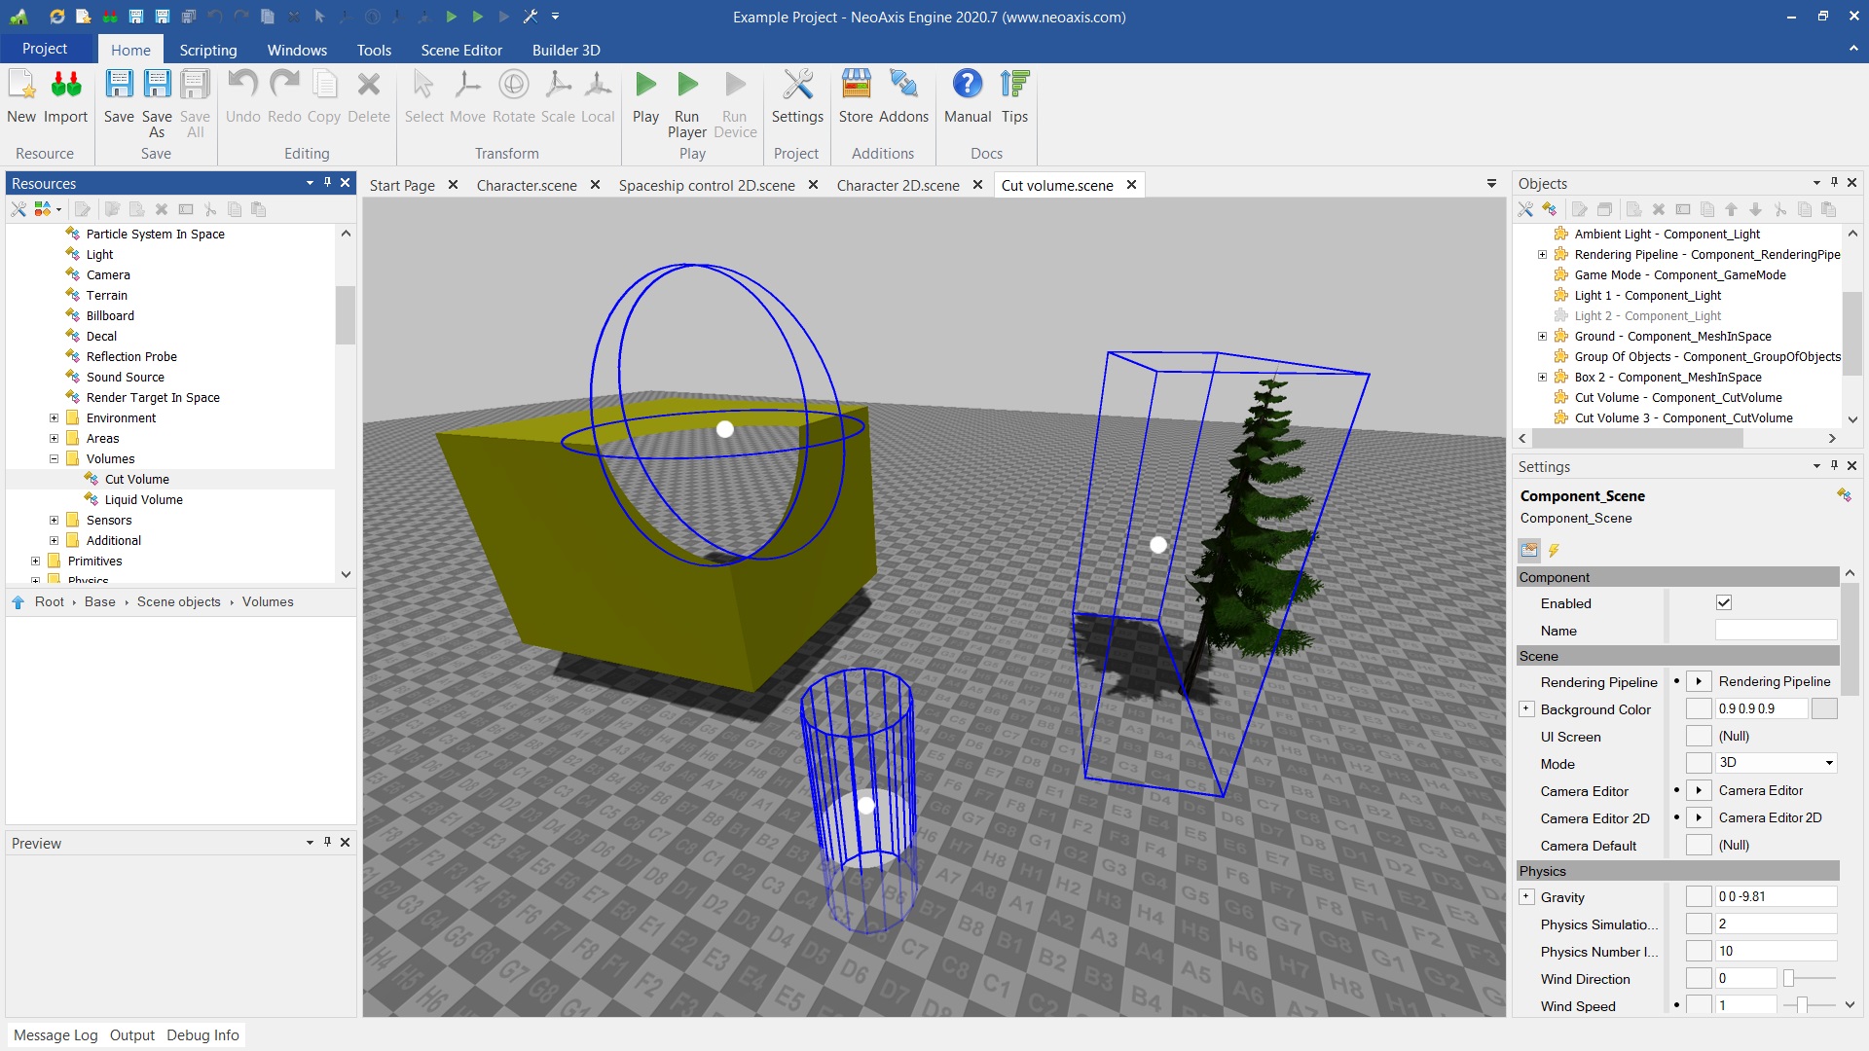The image size is (1869, 1051).
Task: Toggle the UI Screen property checkbox
Action: [x=1699, y=737]
